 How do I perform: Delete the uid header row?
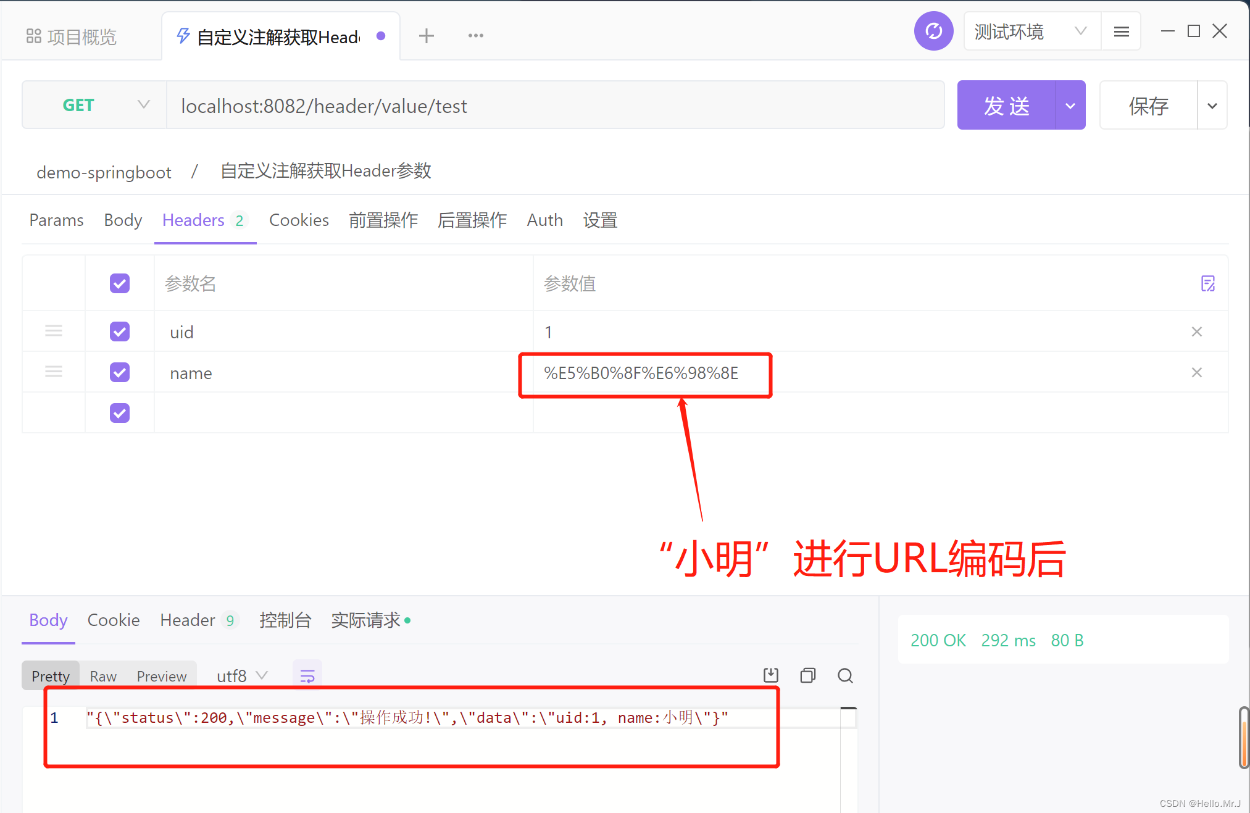(x=1196, y=331)
